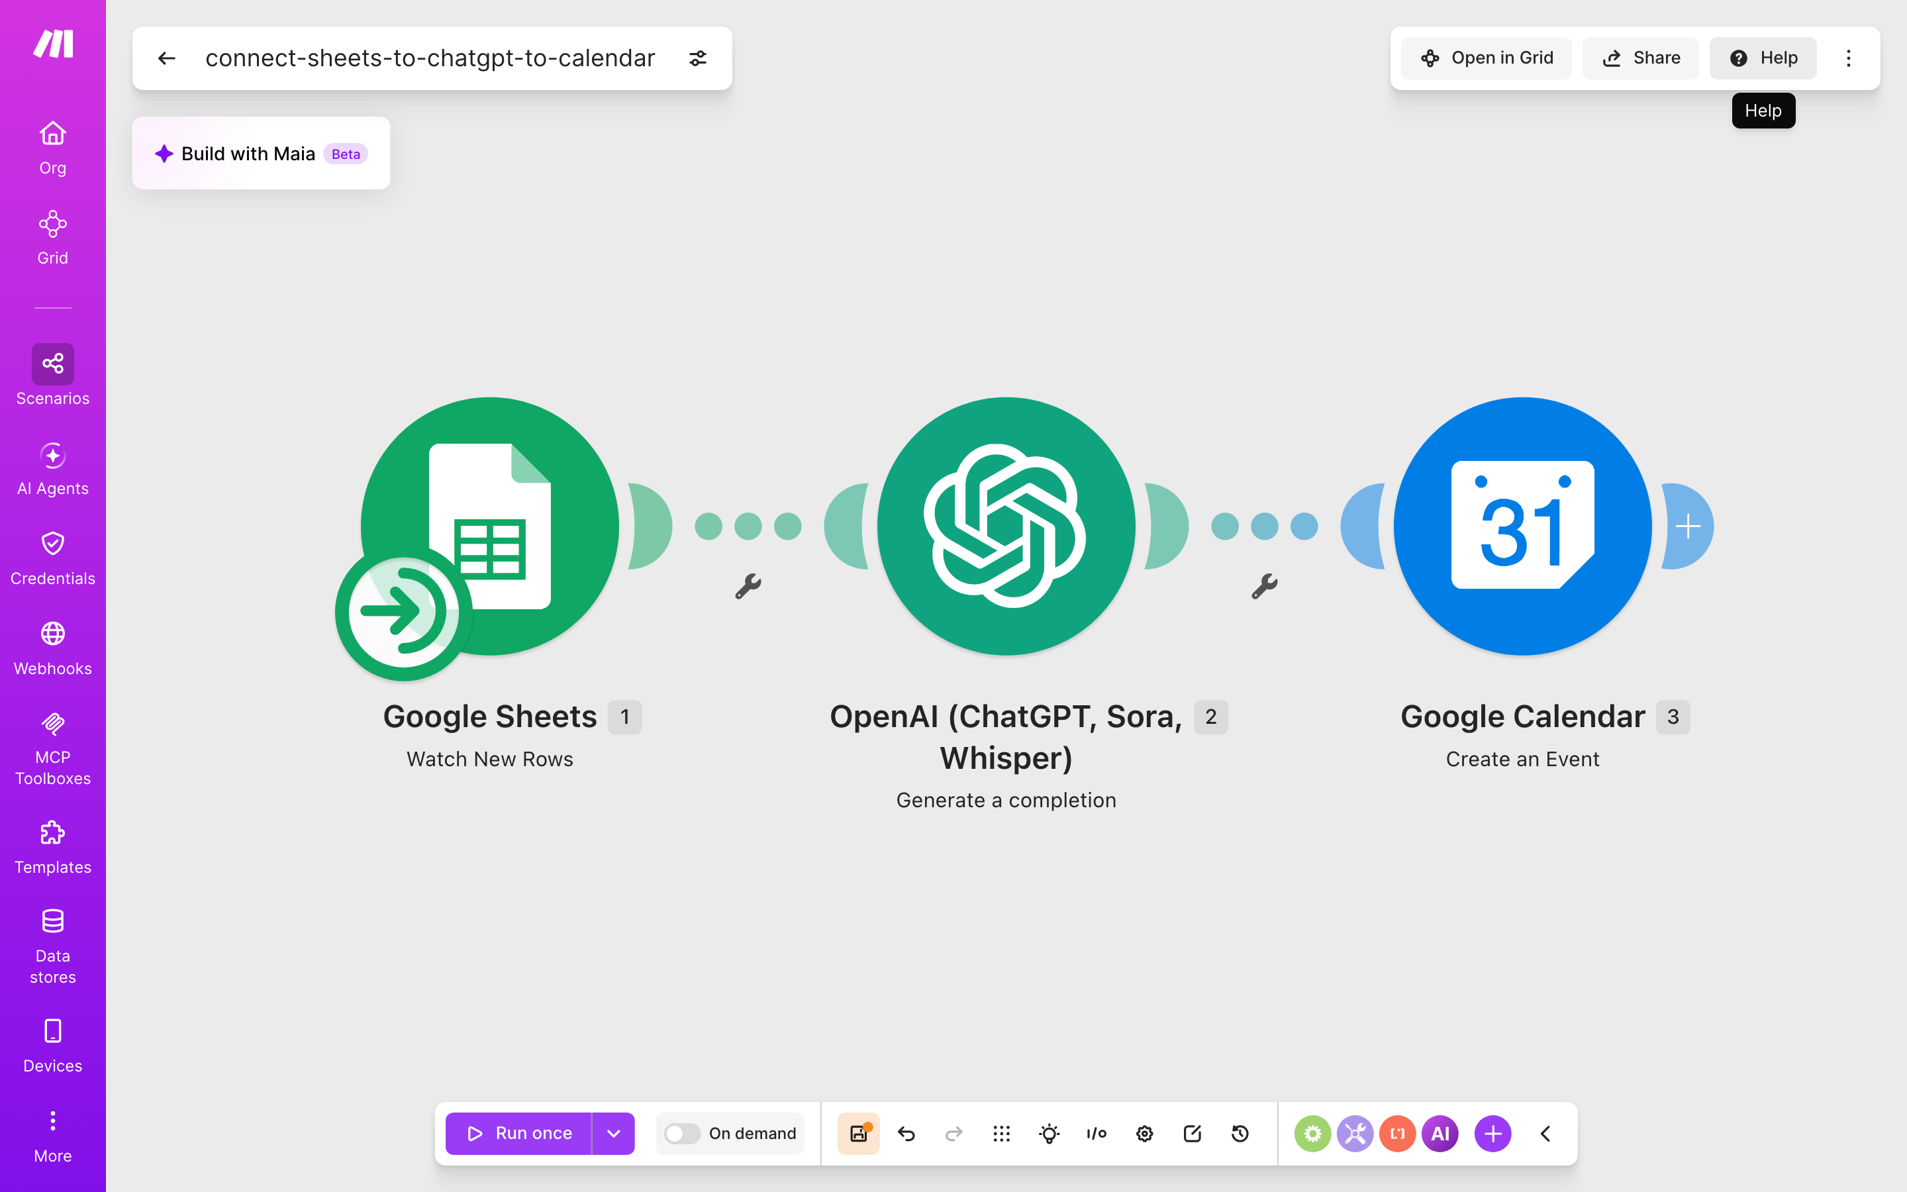Open the Devices page
Viewport: 1907px width, 1192px height.
[53, 1046]
